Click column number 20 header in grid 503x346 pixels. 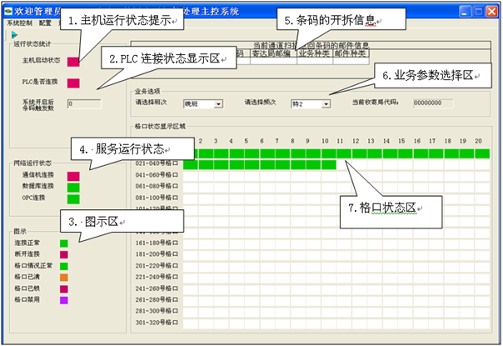click(x=478, y=141)
